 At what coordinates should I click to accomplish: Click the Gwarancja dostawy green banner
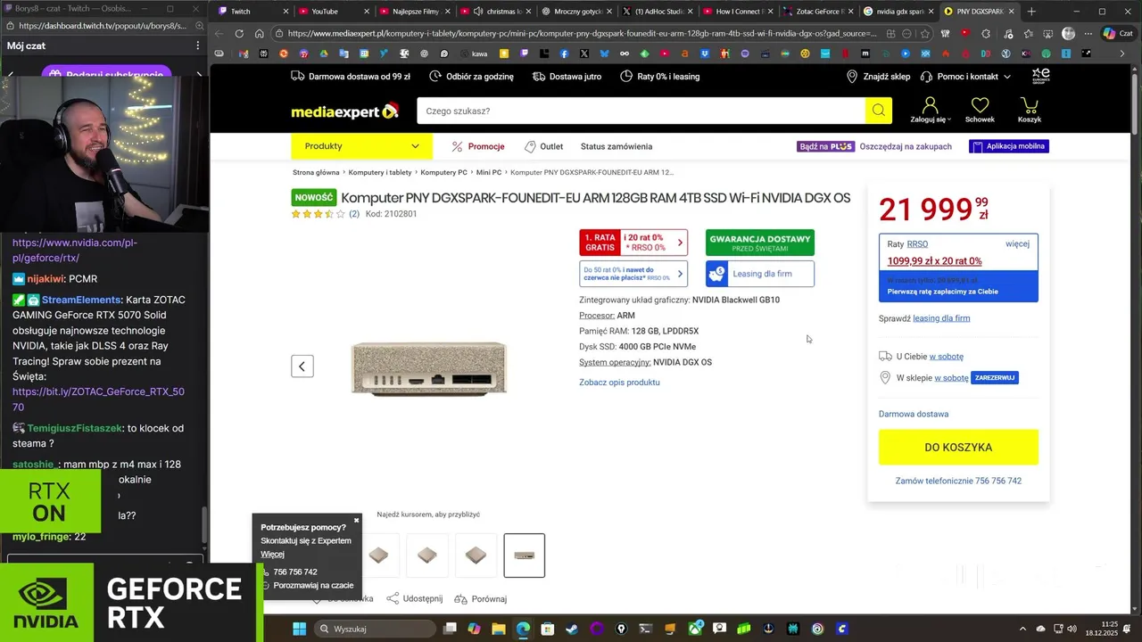pos(760,243)
